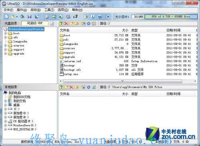Click the red delete X in the image pane toolbar

coord(66,23)
